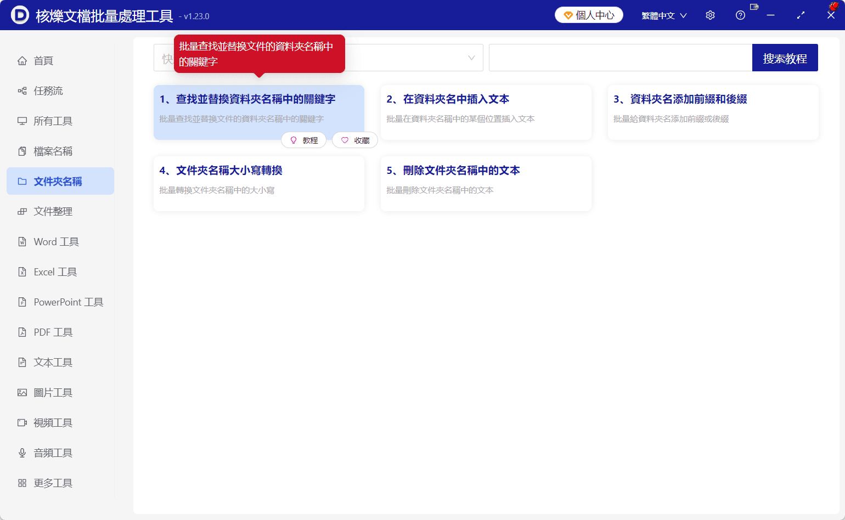The height and width of the screenshot is (520, 845).
Task: Open 個人中心 button
Action: [x=589, y=15]
